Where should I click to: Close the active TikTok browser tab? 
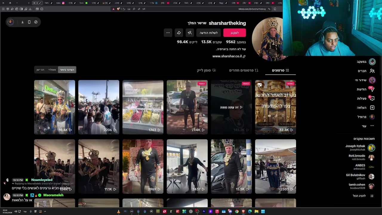[x=34, y=3]
